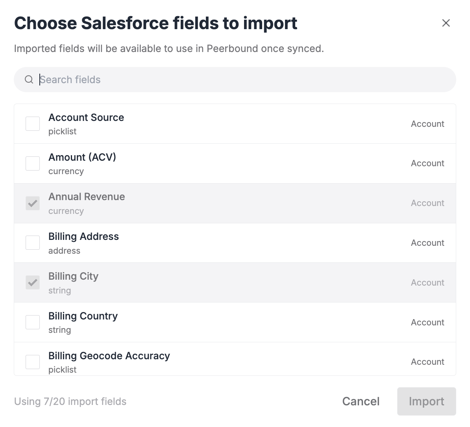The height and width of the screenshot is (427, 470).
Task: Click 'string' type under Billing Country
Action: [60, 330]
